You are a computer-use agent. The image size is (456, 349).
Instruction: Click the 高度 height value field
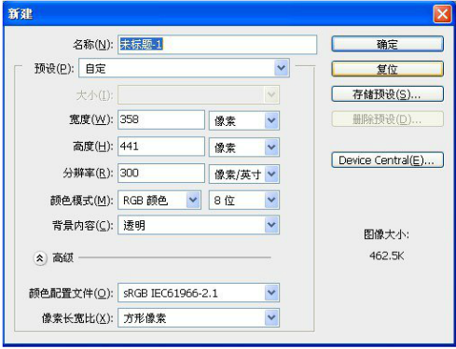(x=161, y=147)
